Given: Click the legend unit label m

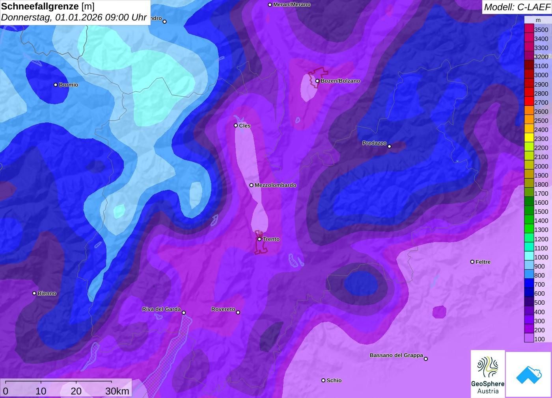Looking at the screenshot, I should pos(538,20).
